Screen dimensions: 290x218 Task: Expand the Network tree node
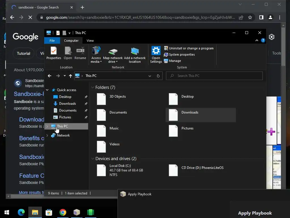coord(47,135)
